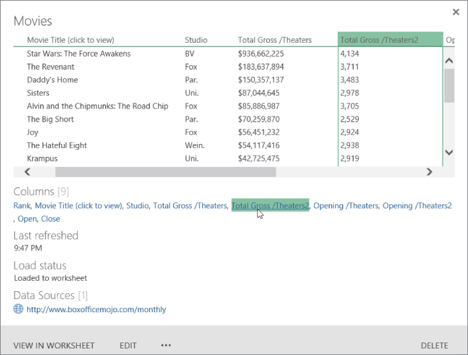Click the horizontal scrollbar thumb
468x355 pixels.
coord(166,172)
